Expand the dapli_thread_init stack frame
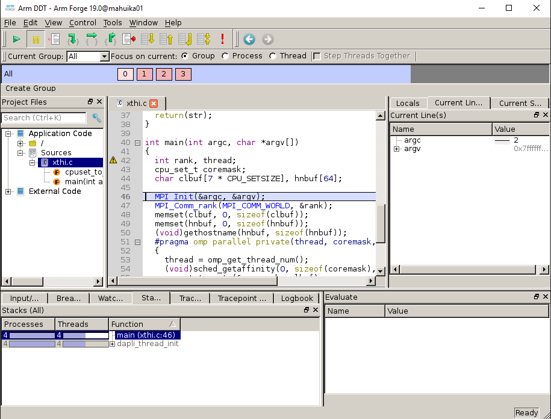551x419 pixels. (111, 345)
